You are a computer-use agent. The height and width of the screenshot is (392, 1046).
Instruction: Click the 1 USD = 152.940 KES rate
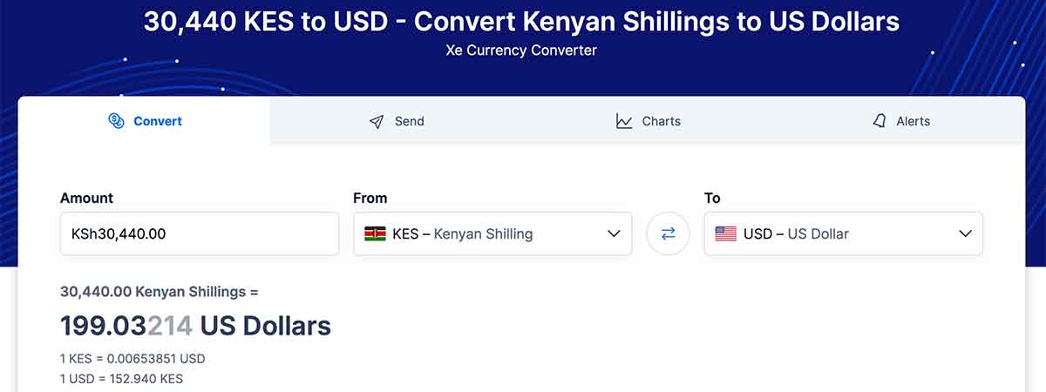click(121, 378)
